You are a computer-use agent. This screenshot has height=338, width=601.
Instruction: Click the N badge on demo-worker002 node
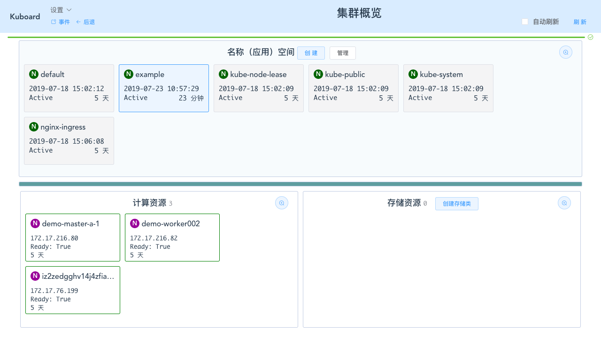[135, 223]
